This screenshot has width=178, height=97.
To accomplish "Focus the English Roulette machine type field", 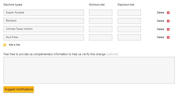I will click(x=44, y=13).
